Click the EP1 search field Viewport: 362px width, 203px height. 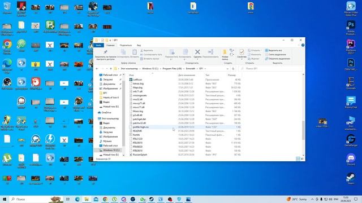[270, 69]
